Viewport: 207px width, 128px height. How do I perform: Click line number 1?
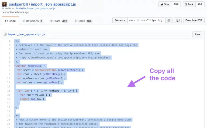(9, 41)
